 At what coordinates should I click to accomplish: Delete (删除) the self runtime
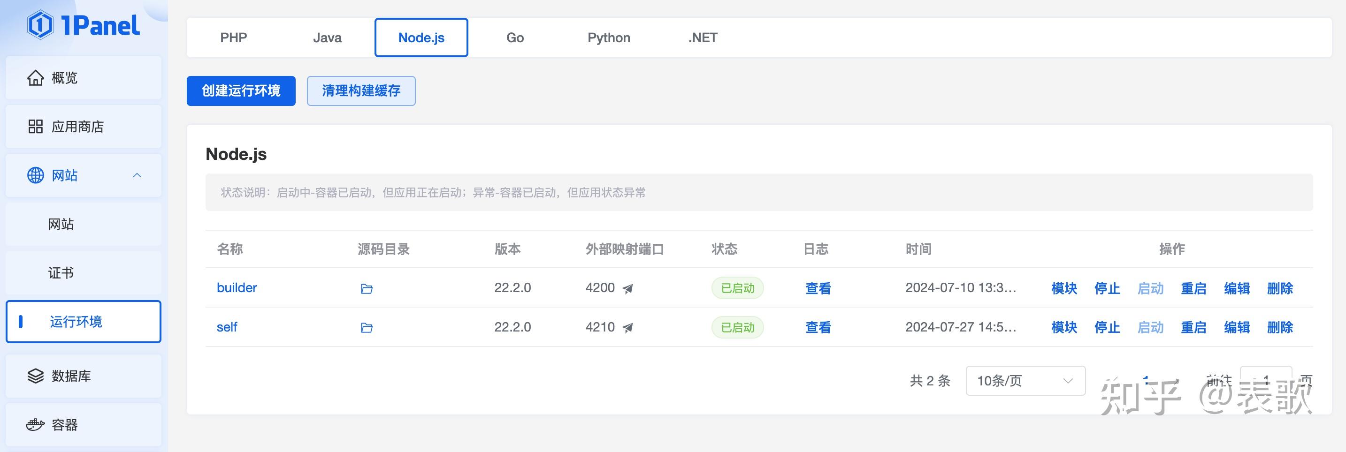pyautogui.click(x=1280, y=327)
